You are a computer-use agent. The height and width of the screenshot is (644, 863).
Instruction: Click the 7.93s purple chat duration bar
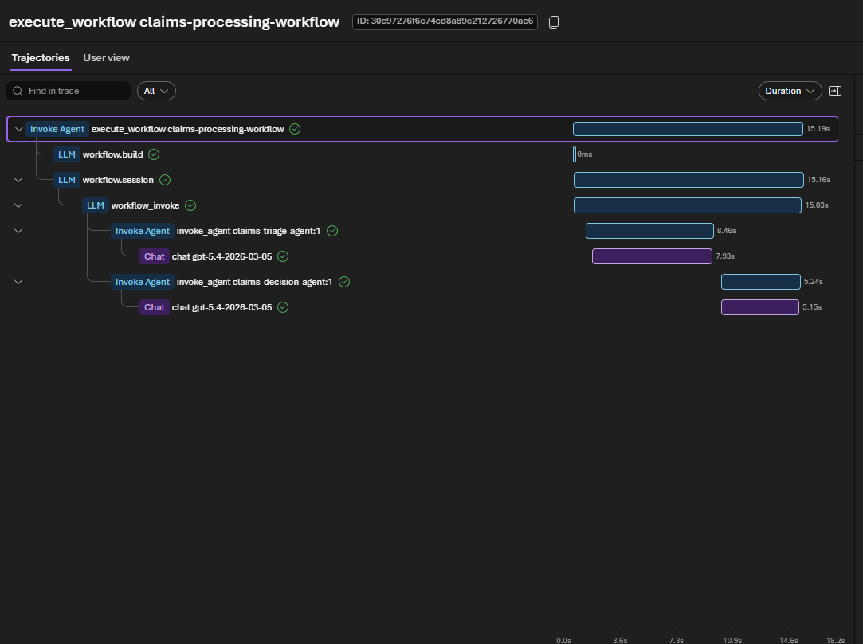pyautogui.click(x=652, y=256)
